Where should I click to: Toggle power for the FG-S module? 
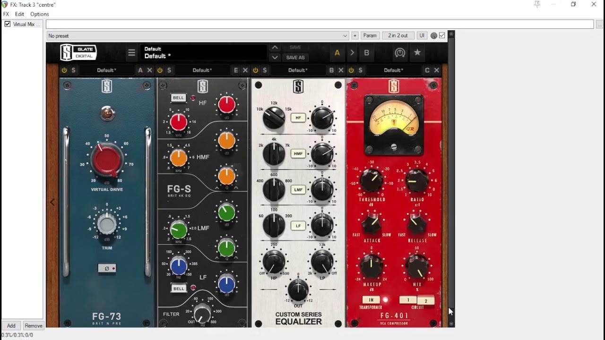pos(160,70)
